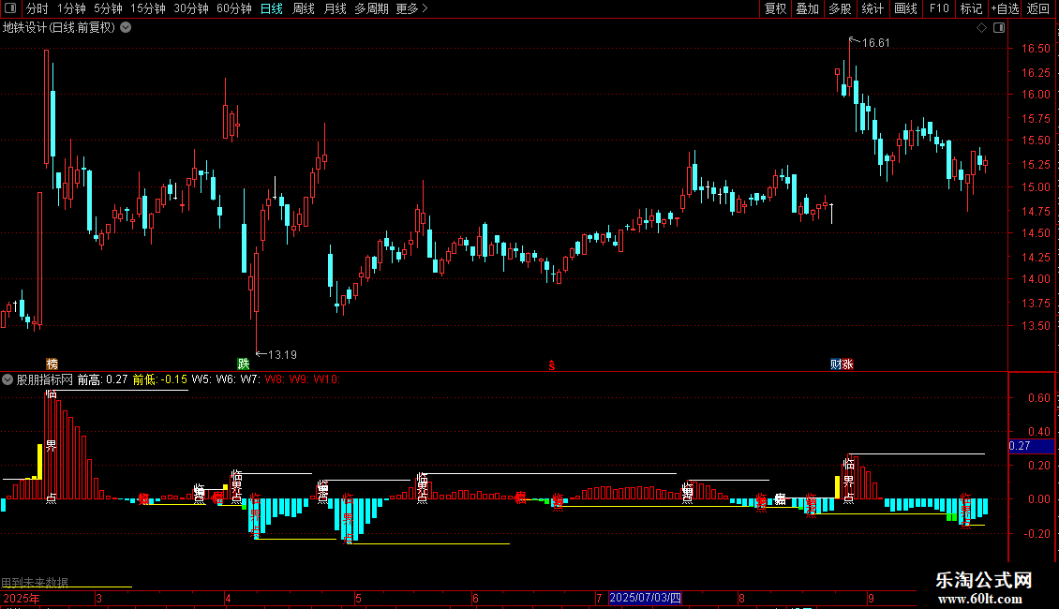Click the W10: indicator label
Viewport: 1059px width, 609px height.
pyautogui.click(x=327, y=379)
